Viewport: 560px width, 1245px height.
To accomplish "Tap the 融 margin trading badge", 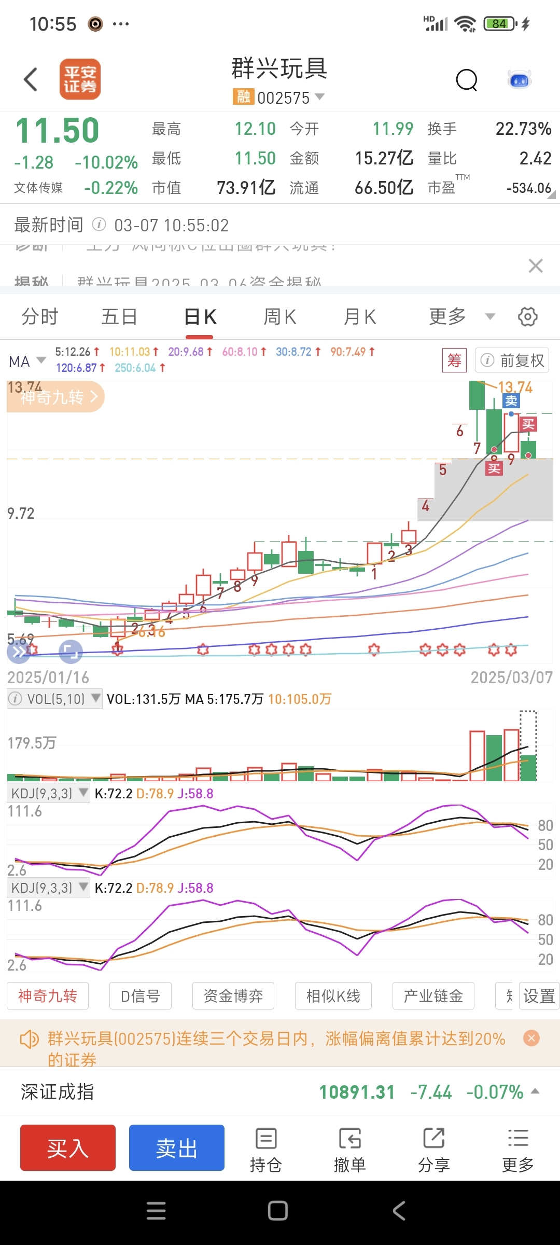I will pos(243,96).
